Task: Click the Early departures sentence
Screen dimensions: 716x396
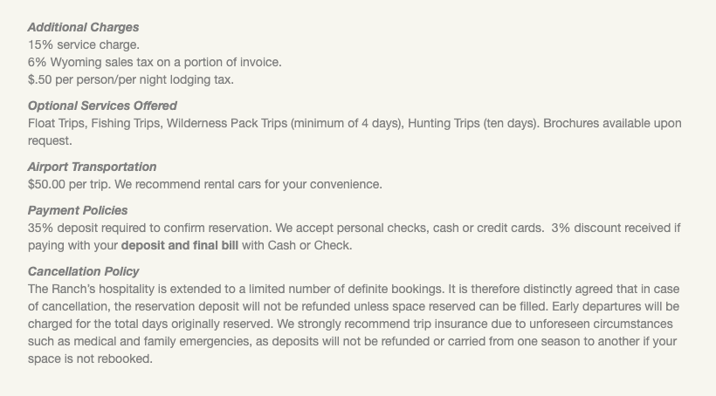Action: coord(611,306)
